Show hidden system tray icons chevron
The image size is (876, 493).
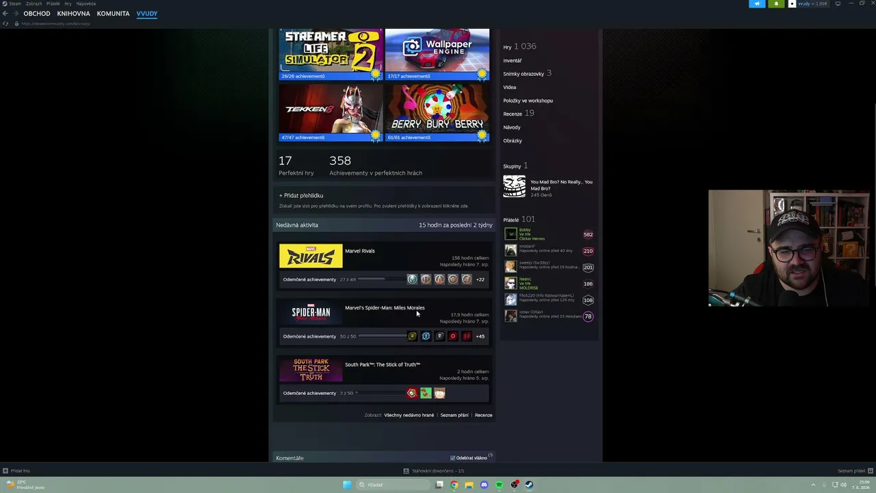coord(813,485)
